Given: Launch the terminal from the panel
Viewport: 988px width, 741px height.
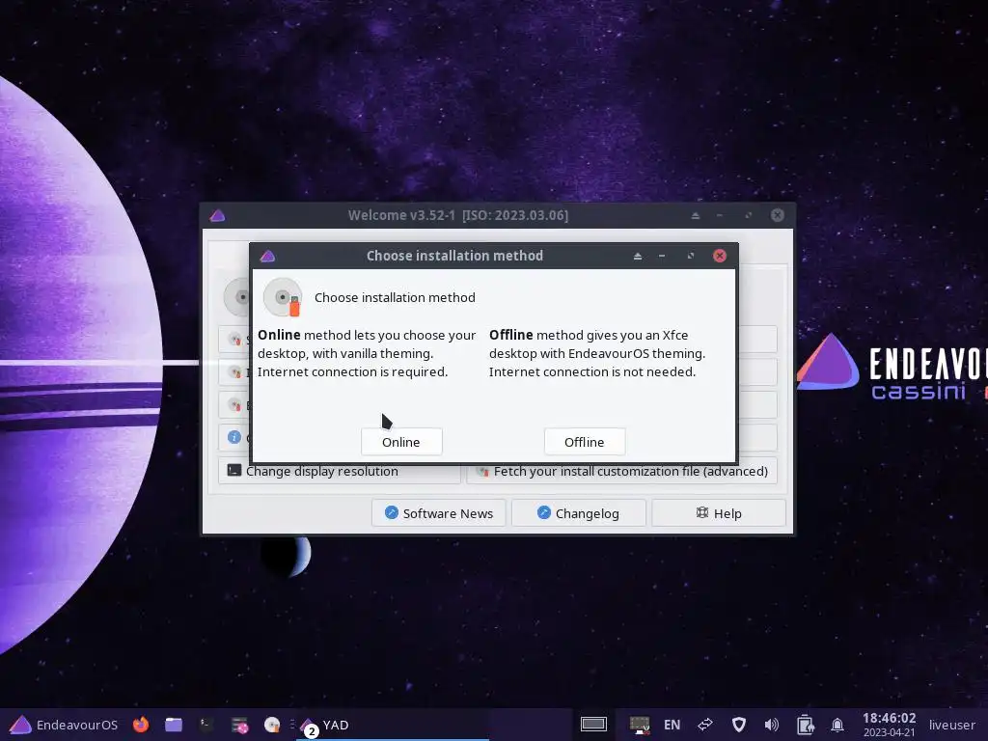Looking at the screenshot, I should pos(206,725).
